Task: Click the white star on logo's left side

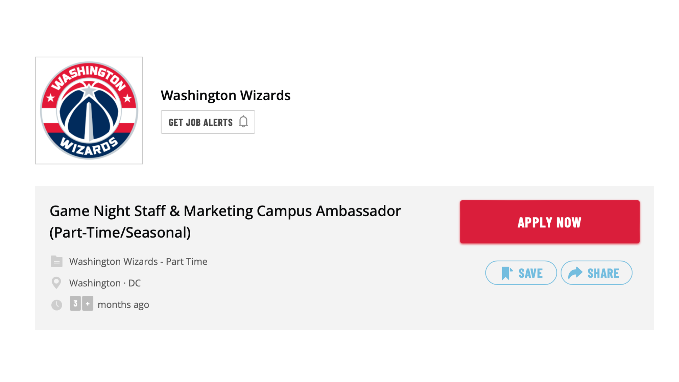Action: (51, 98)
